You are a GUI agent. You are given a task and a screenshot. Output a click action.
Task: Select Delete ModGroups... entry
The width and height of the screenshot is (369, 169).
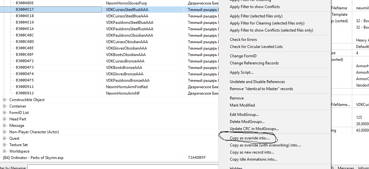coord(247,122)
